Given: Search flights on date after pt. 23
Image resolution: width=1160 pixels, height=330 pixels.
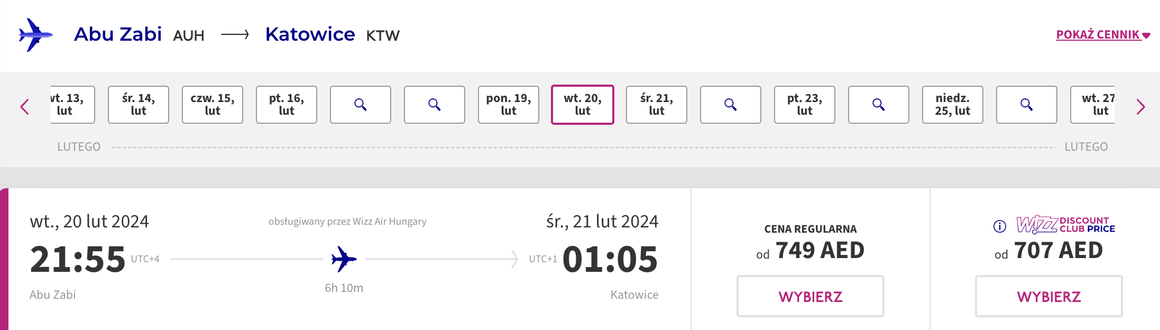Looking at the screenshot, I should [x=879, y=105].
